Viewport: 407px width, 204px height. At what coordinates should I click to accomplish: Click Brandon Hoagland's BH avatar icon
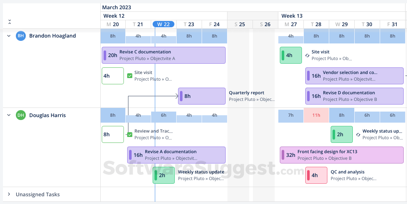(x=21, y=36)
